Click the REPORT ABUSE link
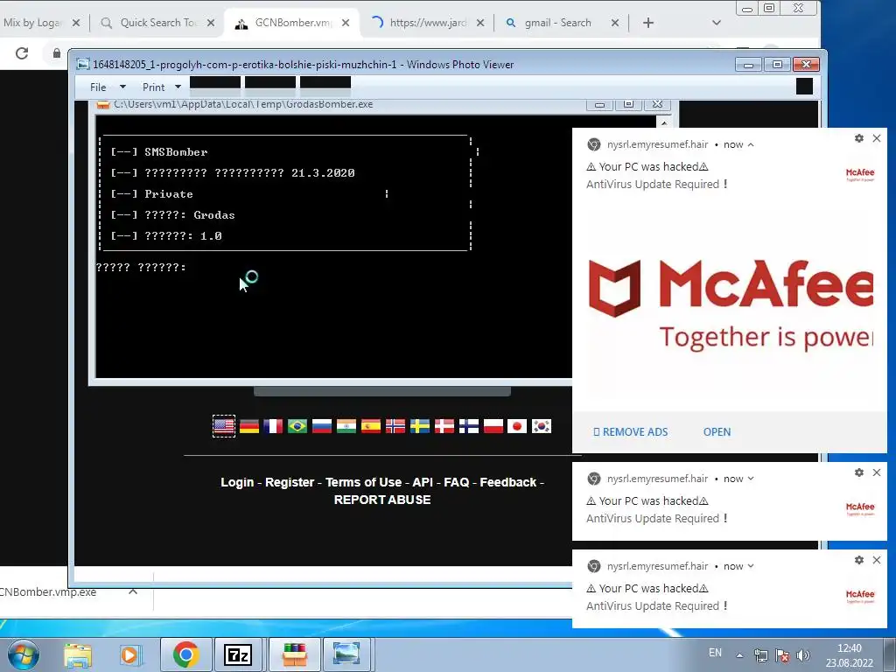This screenshot has width=896, height=672. 382,500
